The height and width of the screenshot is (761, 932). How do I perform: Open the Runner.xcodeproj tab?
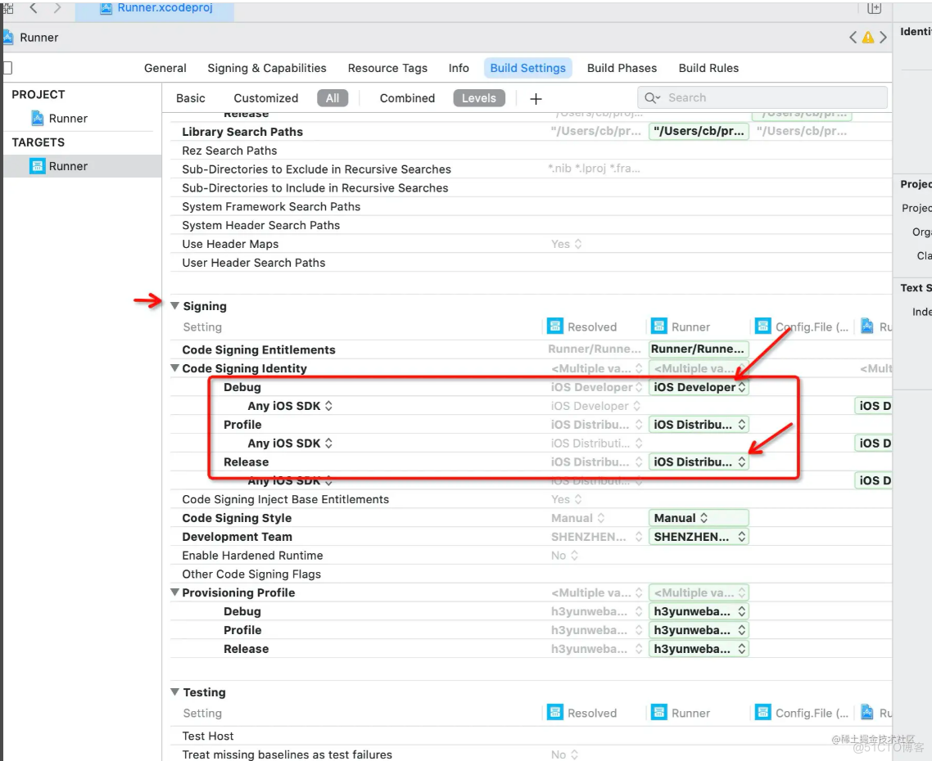155,8
